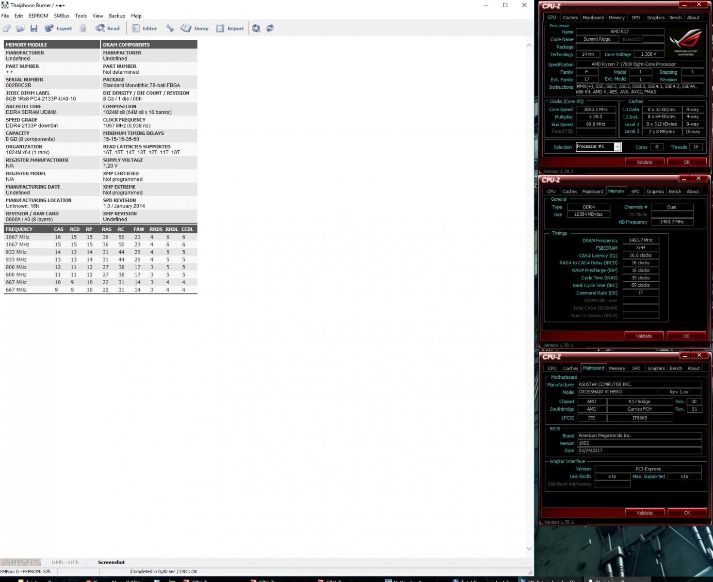Click the Core Speed 3892.1 MHz field

[596, 110]
